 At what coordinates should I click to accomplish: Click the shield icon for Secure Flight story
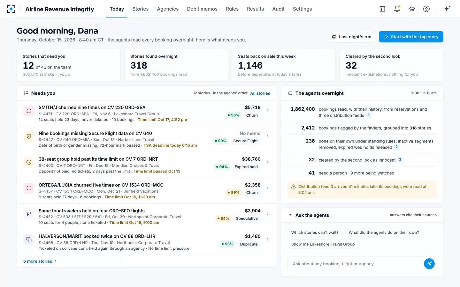coord(29,136)
